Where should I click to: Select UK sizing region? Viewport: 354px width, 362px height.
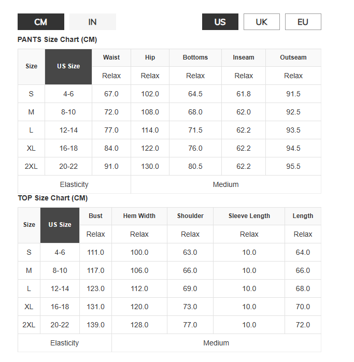point(262,22)
